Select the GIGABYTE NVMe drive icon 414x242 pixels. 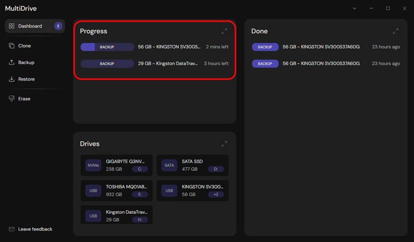[93, 165]
